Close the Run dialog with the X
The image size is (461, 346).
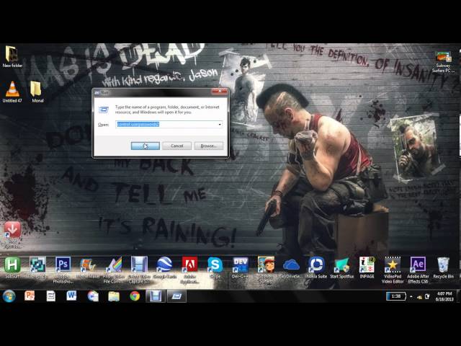(x=219, y=92)
